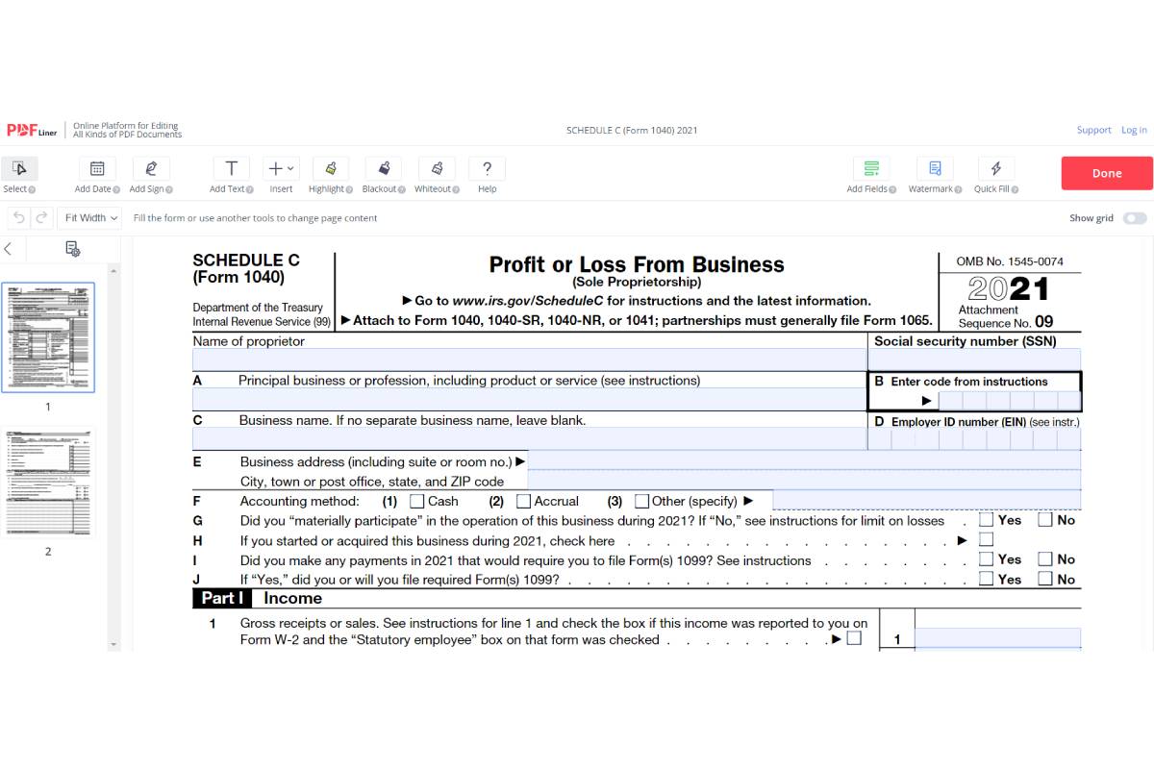
Task: Select page 1 thumbnail
Action: [48, 337]
